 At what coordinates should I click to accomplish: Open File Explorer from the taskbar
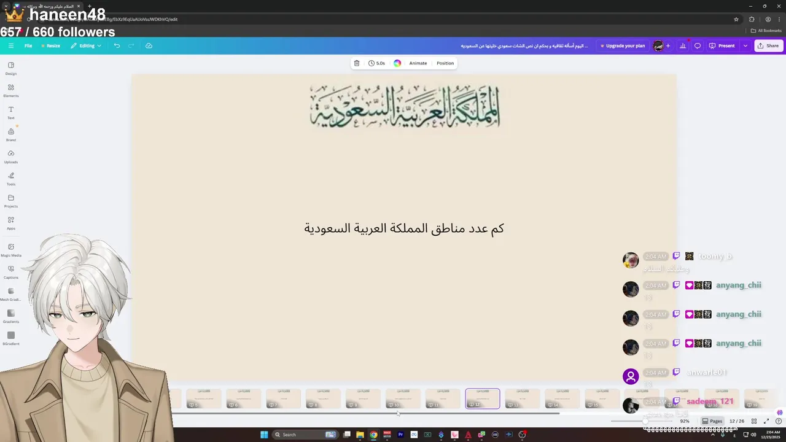pos(360,435)
